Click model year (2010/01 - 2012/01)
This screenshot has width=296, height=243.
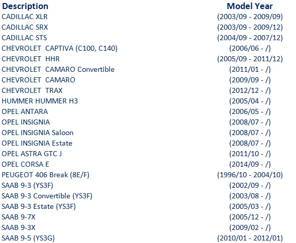(x=250, y=238)
